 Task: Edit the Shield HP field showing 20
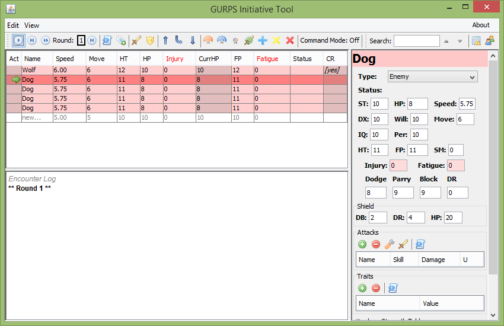tap(453, 218)
